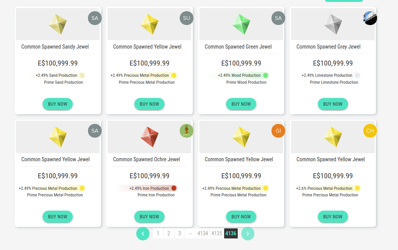Viewport: 398px width, 250px height.
Task: Click the Wood Production green dot
Action: coord(266,75)
